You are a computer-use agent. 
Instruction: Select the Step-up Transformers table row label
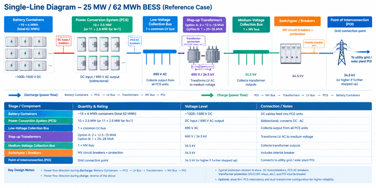point(38,137)
